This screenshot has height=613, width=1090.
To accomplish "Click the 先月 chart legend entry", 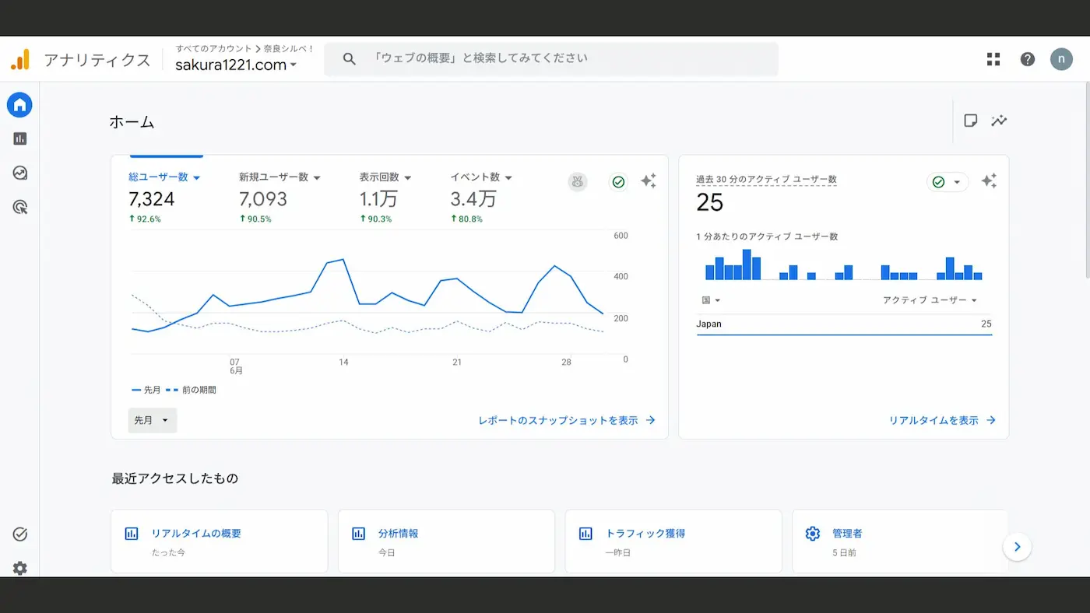I will pyautogui.click(x=146, y=390).
